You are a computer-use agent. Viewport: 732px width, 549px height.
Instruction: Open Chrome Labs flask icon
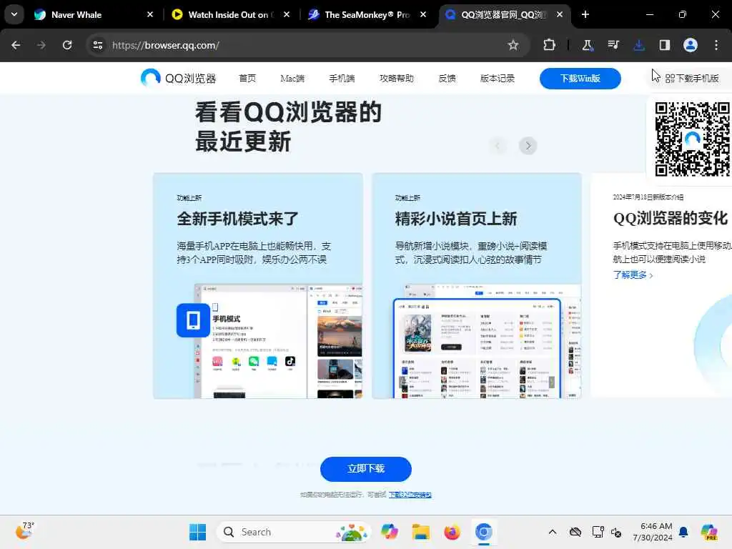tap(588, 45)
